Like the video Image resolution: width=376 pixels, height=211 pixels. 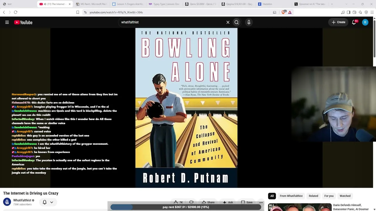click(178, 202)
